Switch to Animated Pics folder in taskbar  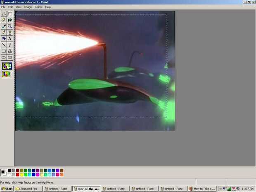tap(28, 189)
